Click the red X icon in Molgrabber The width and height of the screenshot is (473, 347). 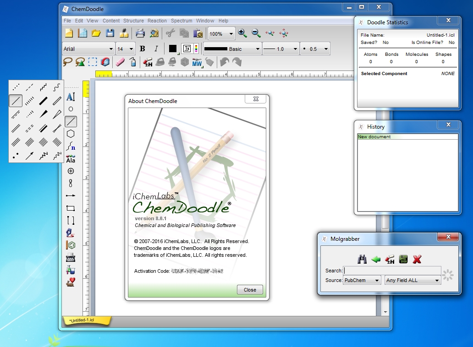pyautogui.click(x=417, y=259)
